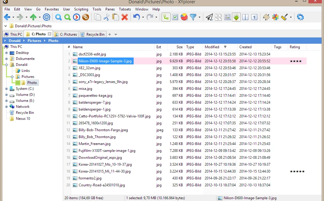Select the file Fujifilm-X100T-sample-image-1.jpg

coord(107,151)
